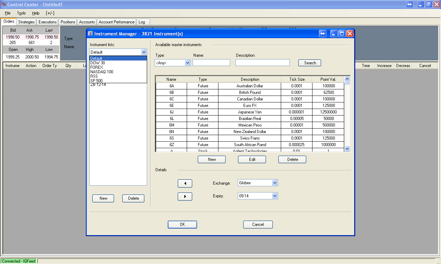The height and width of the screenshot is (264, 441).
Task: Switch to the Account Performance tab
Action: coord(116,22)
